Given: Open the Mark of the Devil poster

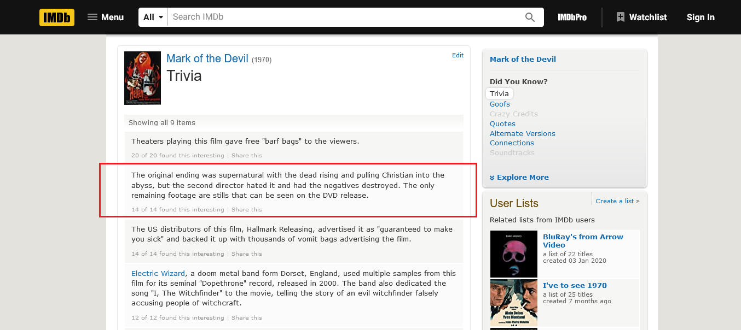Looking at the screenshot, I should coord(142,78).
